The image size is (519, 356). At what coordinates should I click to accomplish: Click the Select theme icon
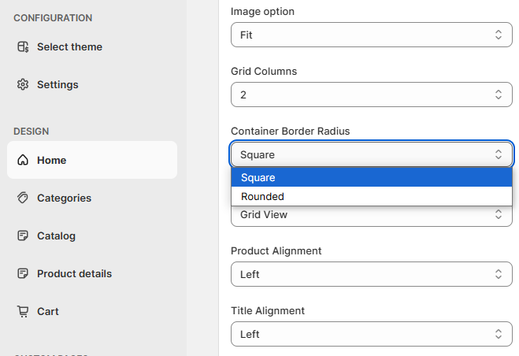23,46
